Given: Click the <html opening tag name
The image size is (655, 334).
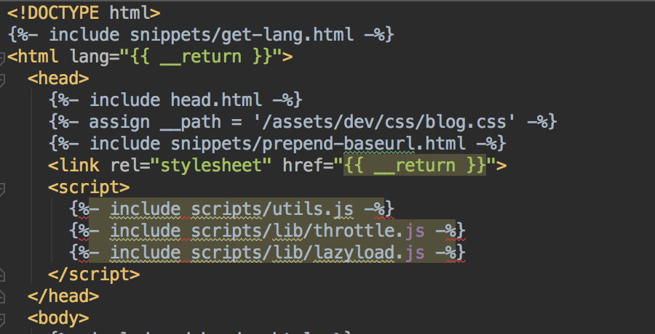Looking at the screenshot, I should click(x=33, y=57).
